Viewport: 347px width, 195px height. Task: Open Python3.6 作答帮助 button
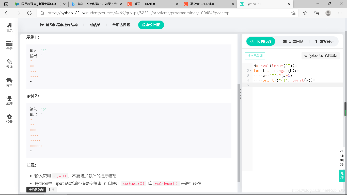click(x=321, y=56)
